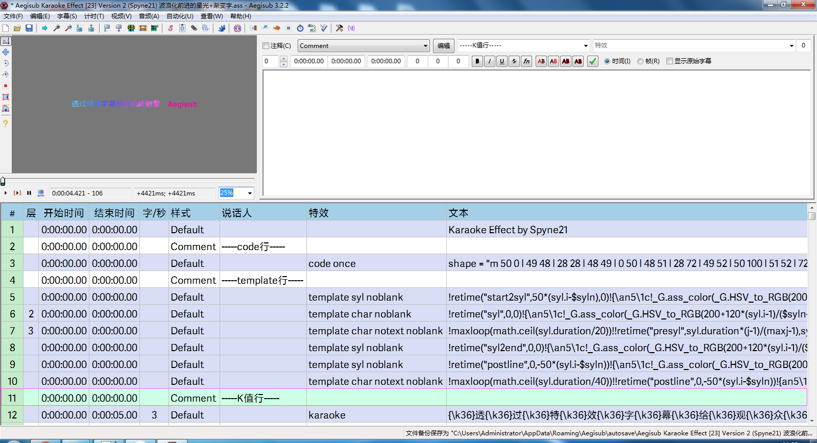Viewport: 817px width, 443px height.
Task: Open the 特效 effect dropdown arrow
Action: point(791,46)
